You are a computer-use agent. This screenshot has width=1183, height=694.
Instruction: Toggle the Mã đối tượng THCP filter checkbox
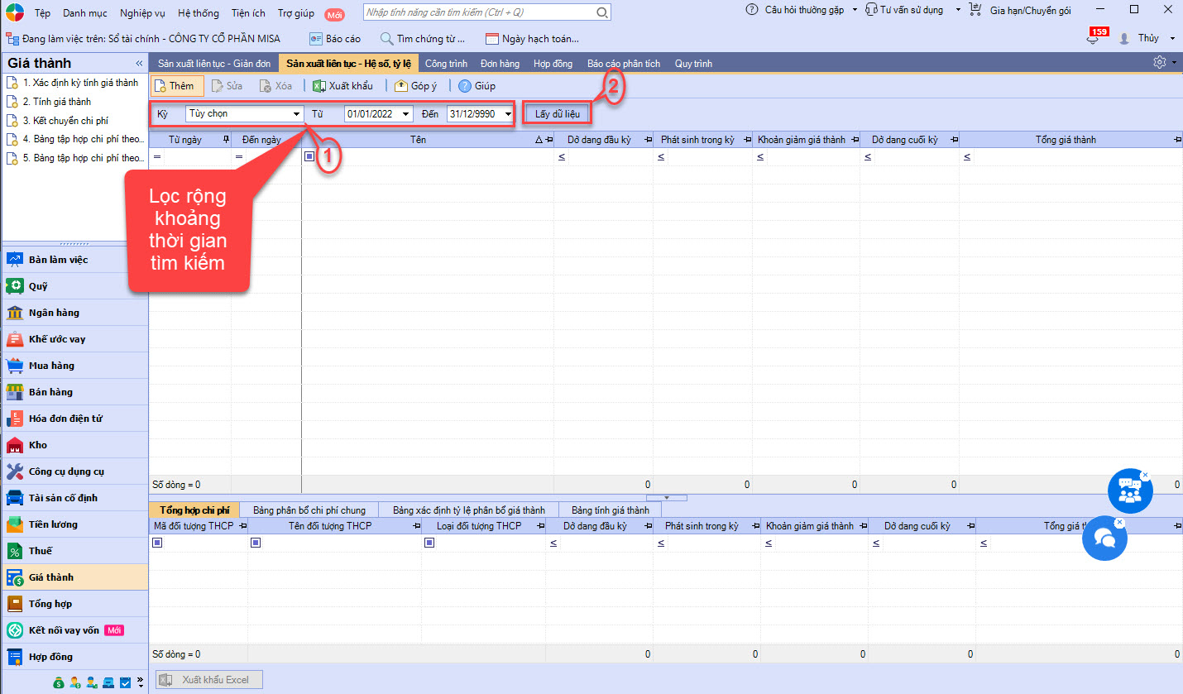tap(157, 543)
